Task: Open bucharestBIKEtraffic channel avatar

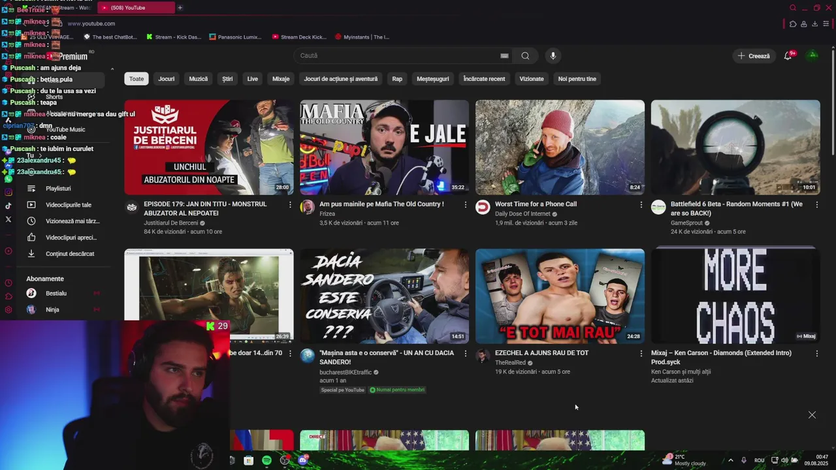Action: 307,356
